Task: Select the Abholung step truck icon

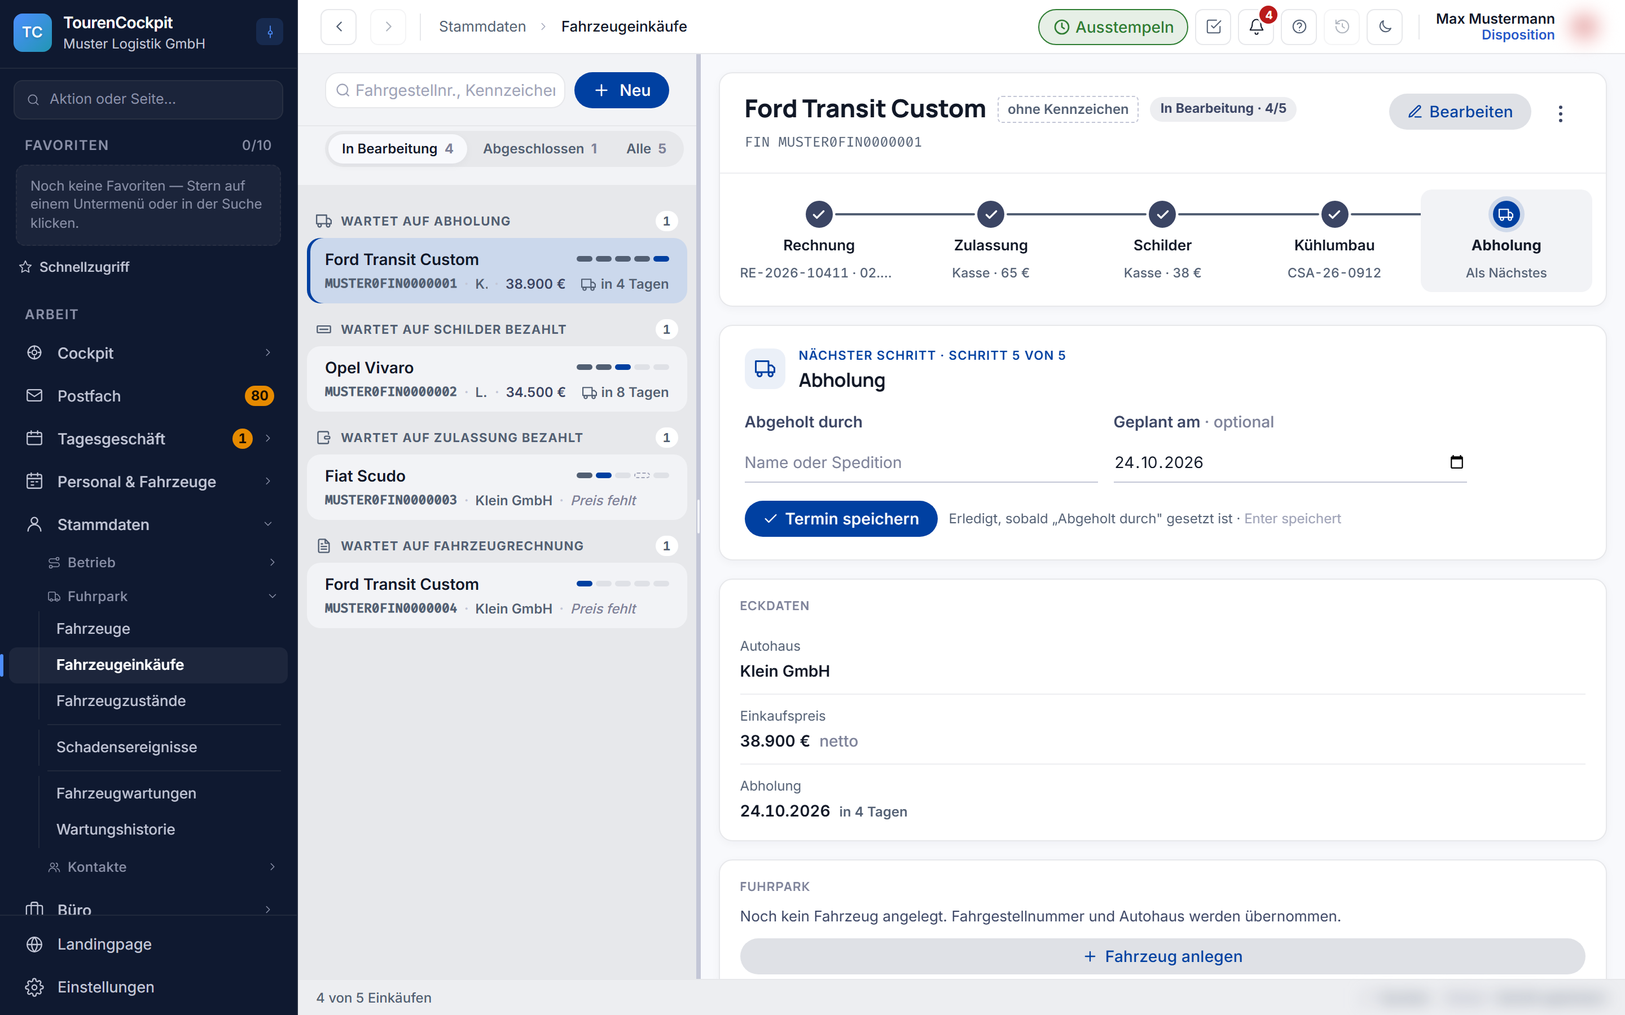Action: click(x=1505, y=215)
